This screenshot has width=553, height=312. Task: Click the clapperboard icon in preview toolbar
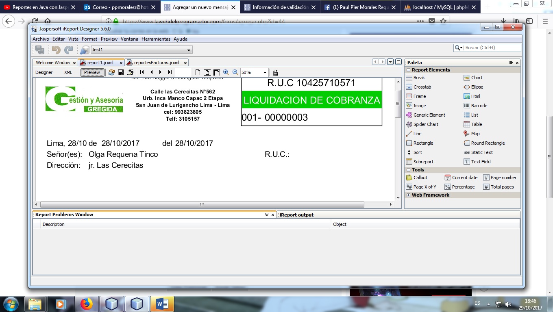point(276,72)
